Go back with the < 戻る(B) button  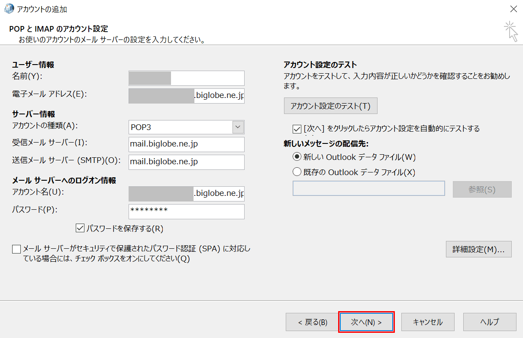coord(313,322)
